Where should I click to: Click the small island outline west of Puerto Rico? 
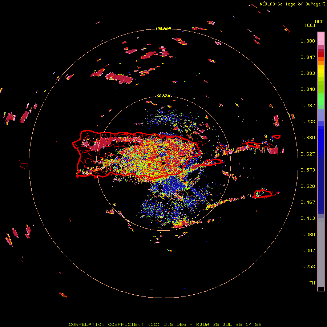(x=24, y=165)
